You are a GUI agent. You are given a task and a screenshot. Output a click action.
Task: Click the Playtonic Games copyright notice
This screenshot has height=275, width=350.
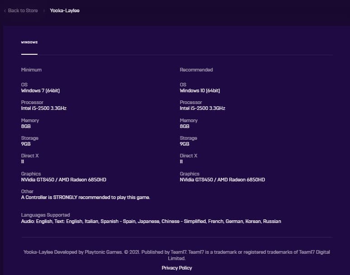(x=177, y=255)
